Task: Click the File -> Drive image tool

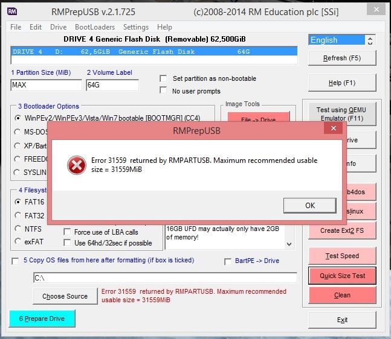Action: point(258,117)
